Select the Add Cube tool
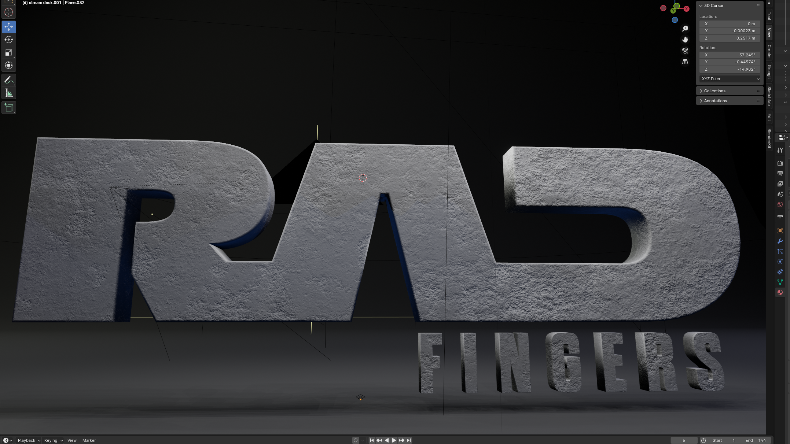 click(x=9, y=107)
